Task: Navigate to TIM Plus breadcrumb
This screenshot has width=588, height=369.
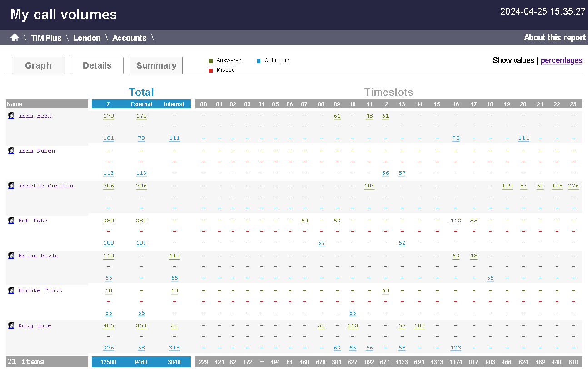Action: [46, 38]
